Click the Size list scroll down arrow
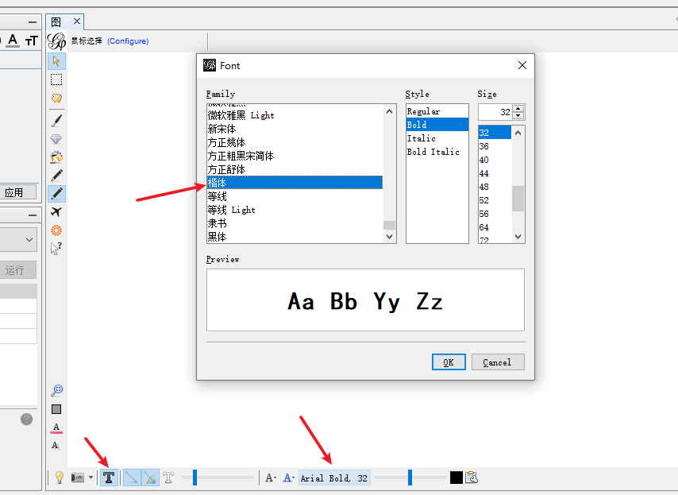Viewport: 678px width, 495px height. pos(518,237)
